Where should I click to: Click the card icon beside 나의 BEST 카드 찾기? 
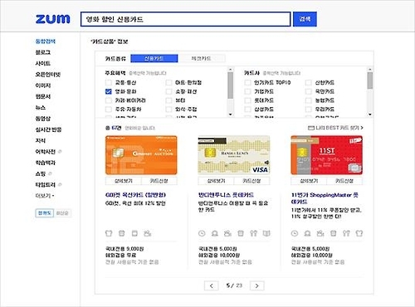[311, 128]
